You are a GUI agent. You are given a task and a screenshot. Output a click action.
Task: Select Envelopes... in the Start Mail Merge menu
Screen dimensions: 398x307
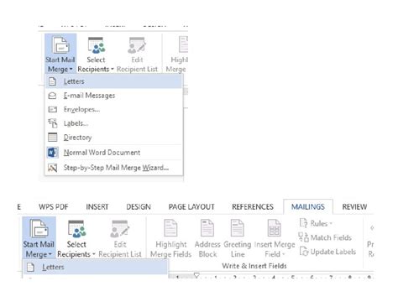[x=114, y=109]
